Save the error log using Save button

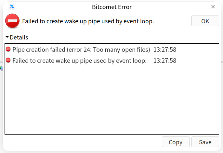205,142
